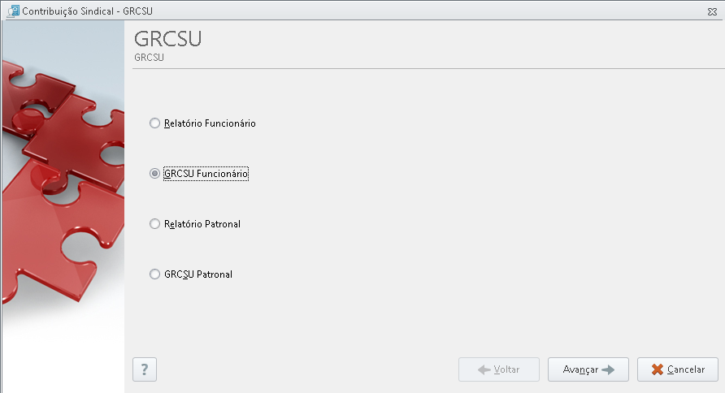The image size is (725, 393).
Task: Click the large GRCSU heading
Action: [x=168, y=39]
